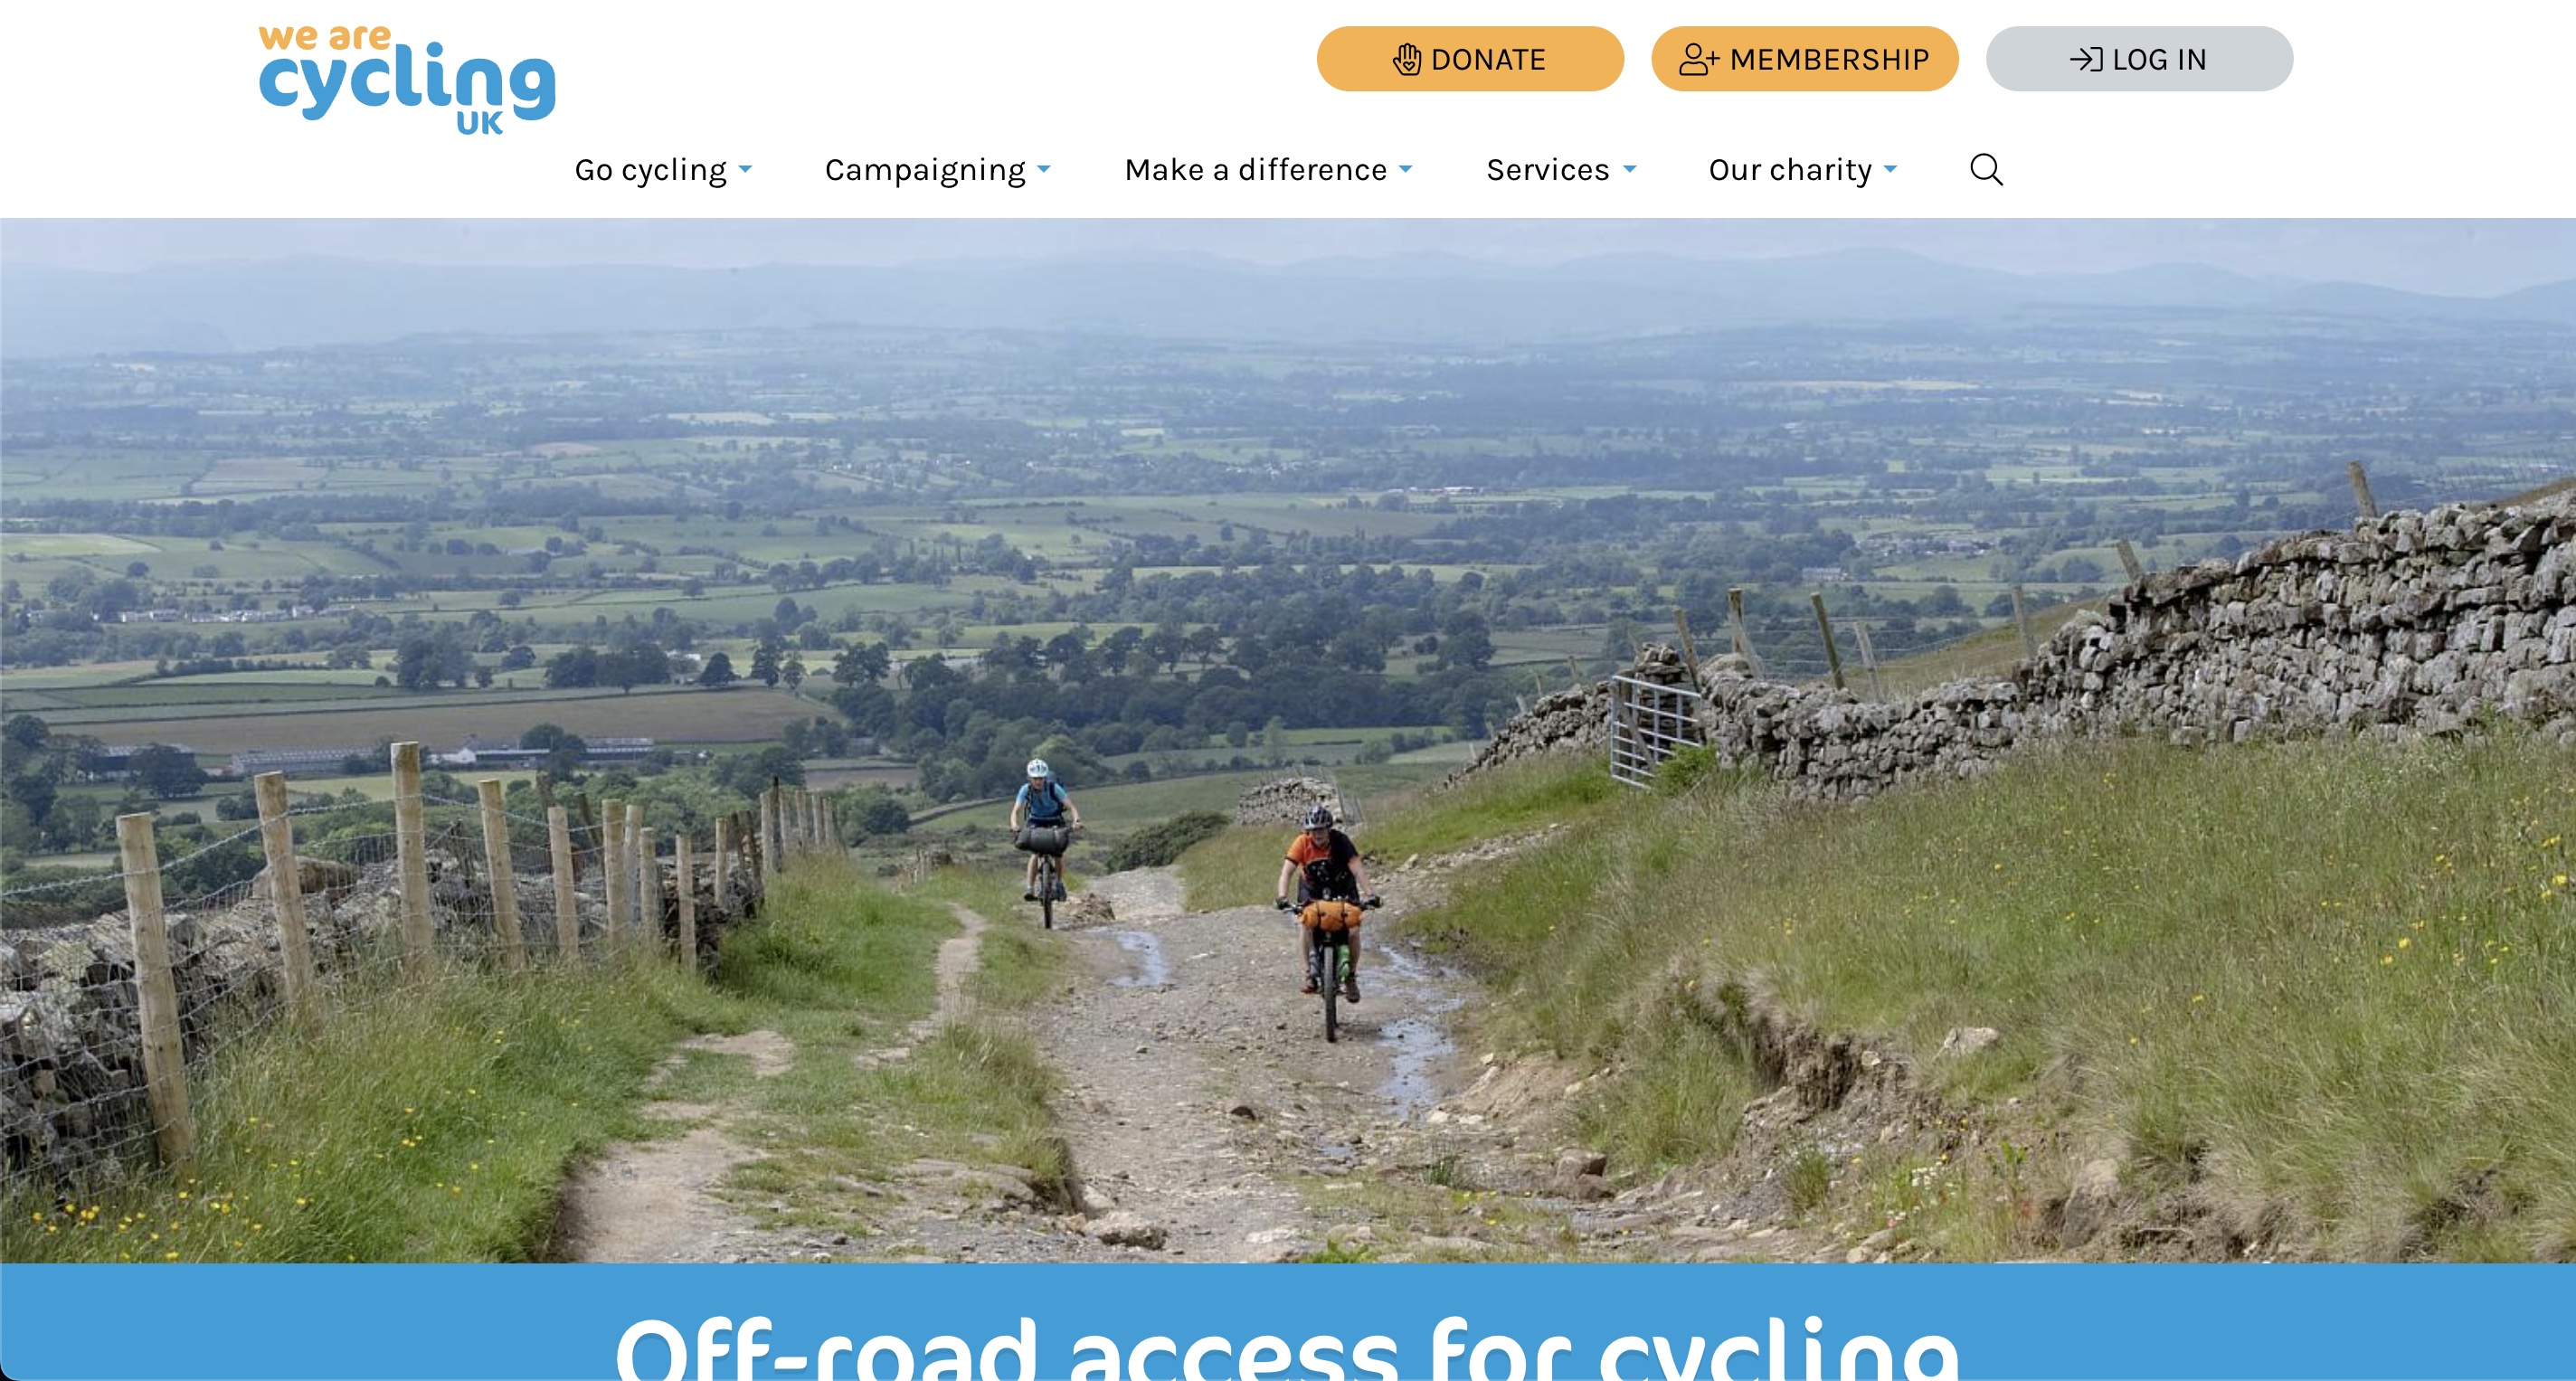The image size is (2576, 1381).
Task: Expand the Go cycling dropdown arrow
Action: pyautogui.click(x=745, y=169)
